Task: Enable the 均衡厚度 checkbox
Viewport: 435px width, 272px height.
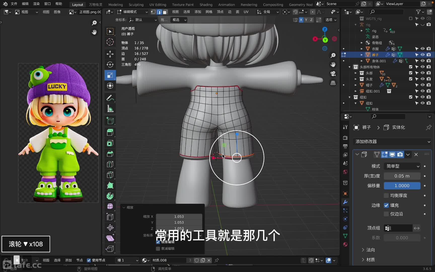Action: click(386, 195)
